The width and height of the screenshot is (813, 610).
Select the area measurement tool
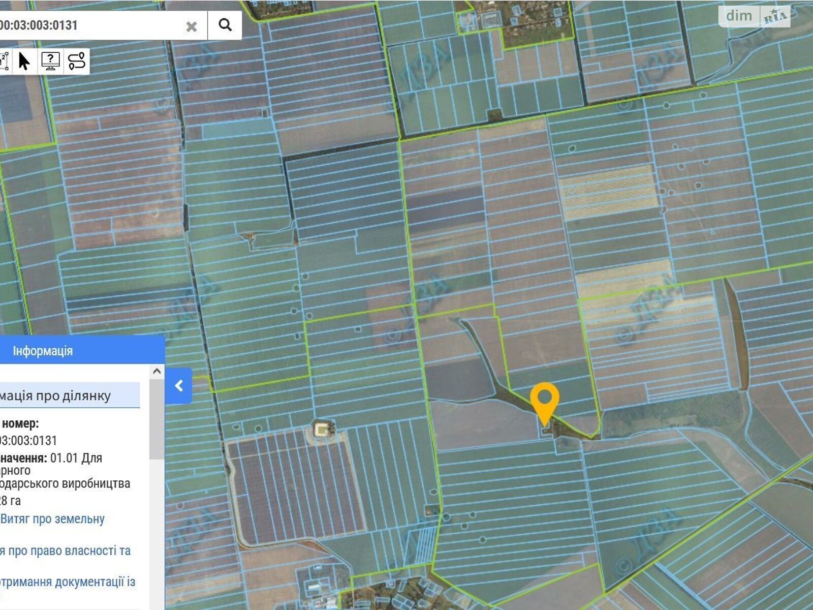click(x=4, y=61)
